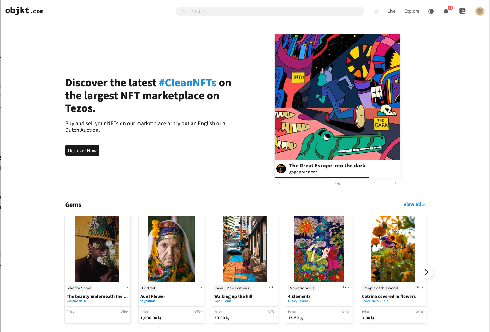490x332 pixels.
Task: Open the Aunt Flower artwork thumbnail
Action: [171, 249]
